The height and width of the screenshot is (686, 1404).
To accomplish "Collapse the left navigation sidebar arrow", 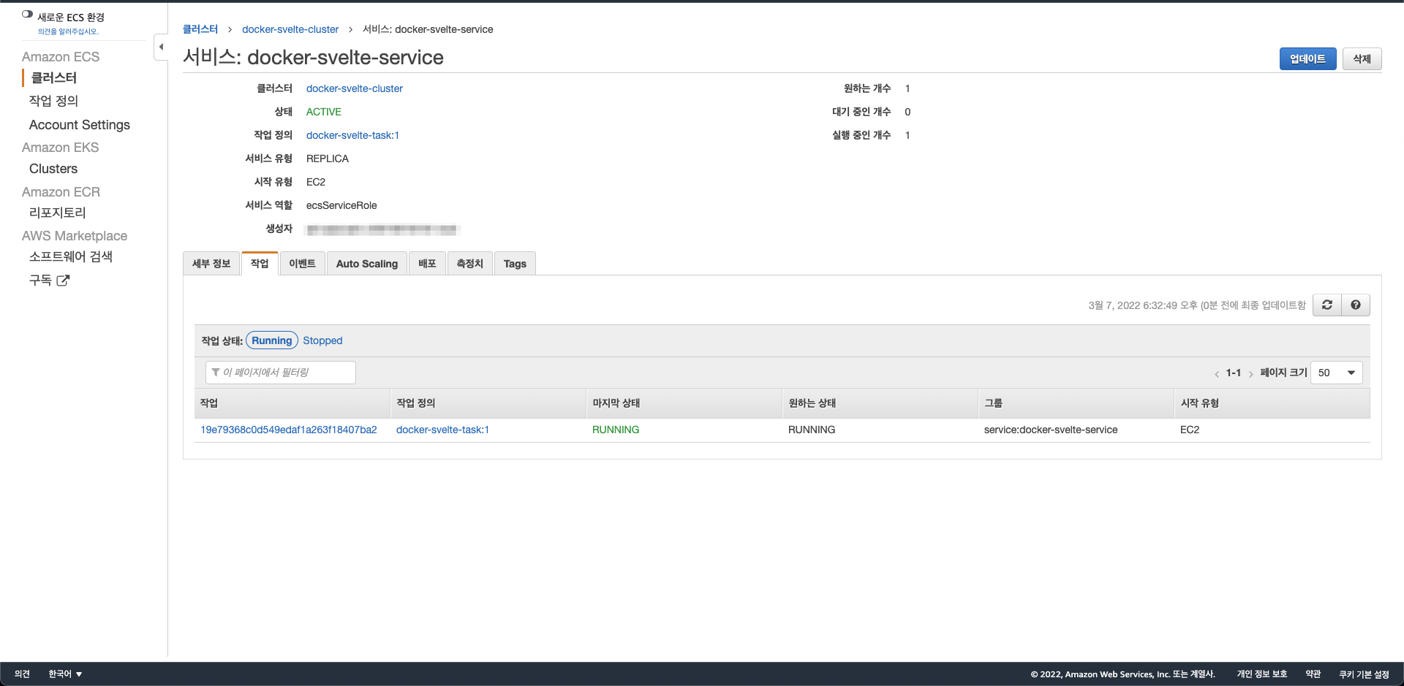I will 161,47.
